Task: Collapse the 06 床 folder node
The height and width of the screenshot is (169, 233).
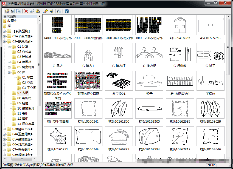Action: point(9,72)
